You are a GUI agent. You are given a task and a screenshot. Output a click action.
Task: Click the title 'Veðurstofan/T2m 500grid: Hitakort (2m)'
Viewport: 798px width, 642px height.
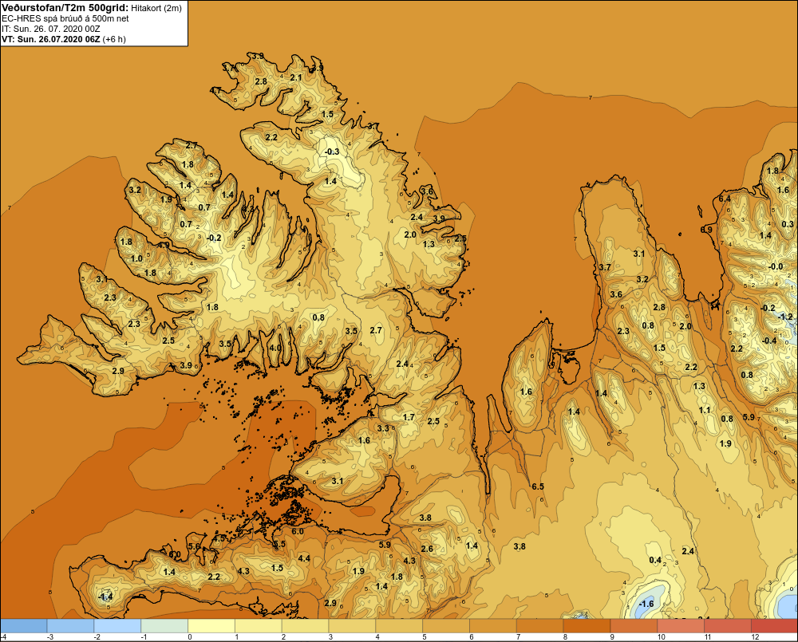(x=91, y=8)
